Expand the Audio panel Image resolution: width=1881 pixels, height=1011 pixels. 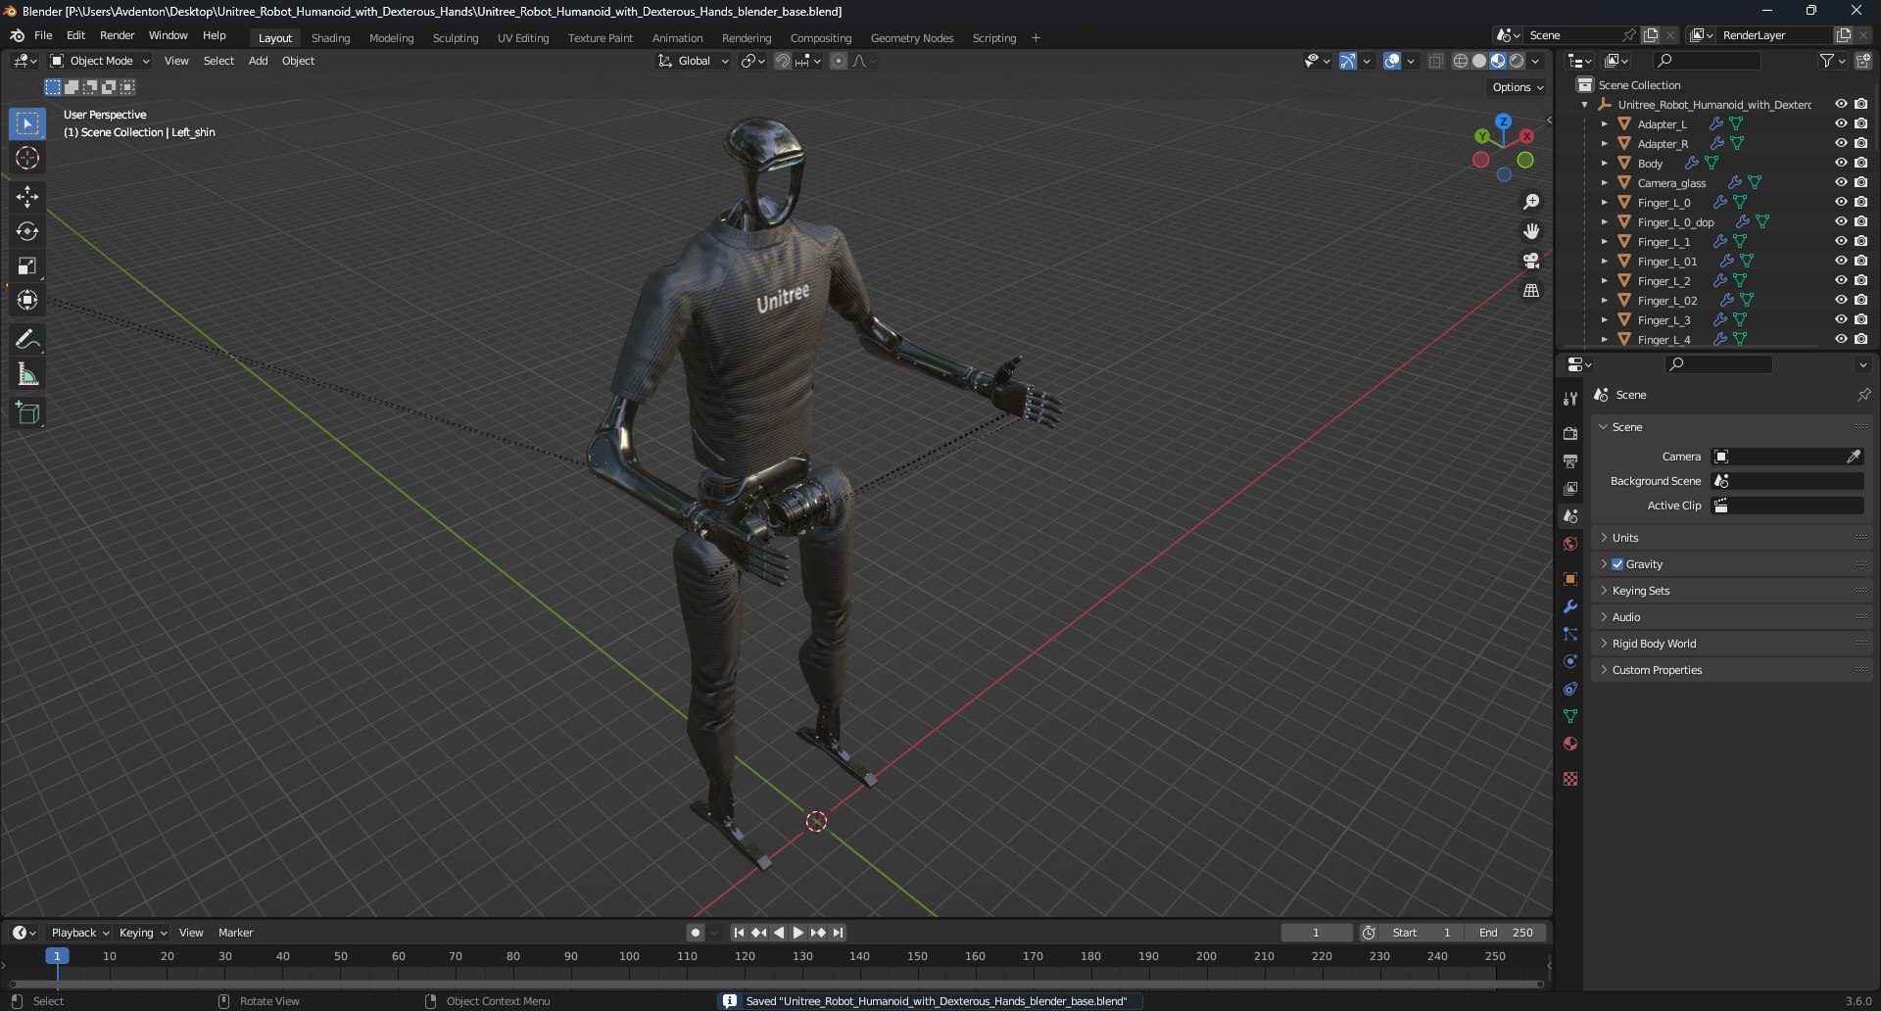click(1731, 617)
